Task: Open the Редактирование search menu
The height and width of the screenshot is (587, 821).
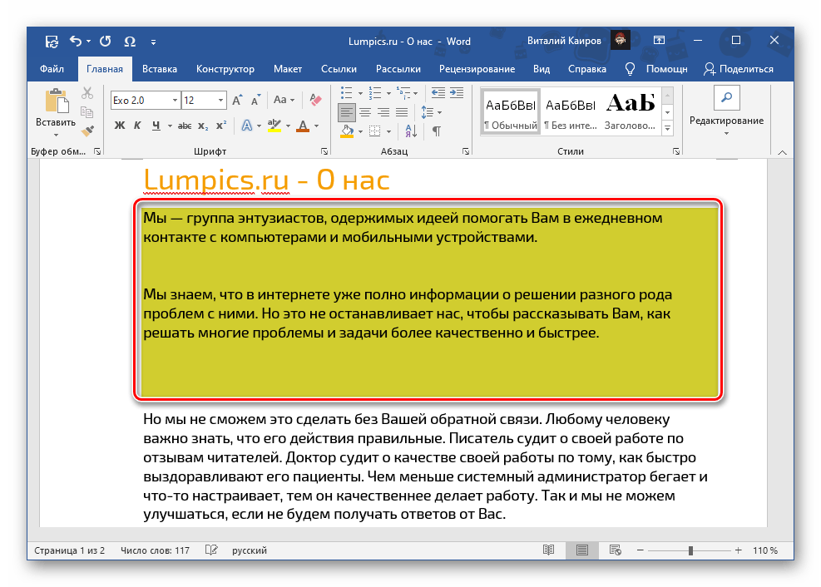Action: pos(726,111)
